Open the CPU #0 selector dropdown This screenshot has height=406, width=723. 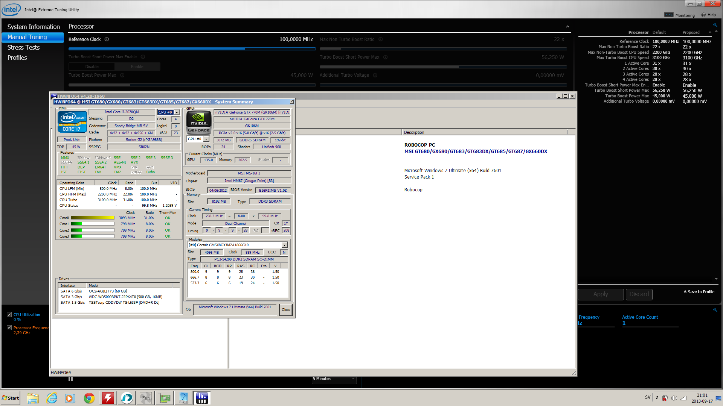177,112
